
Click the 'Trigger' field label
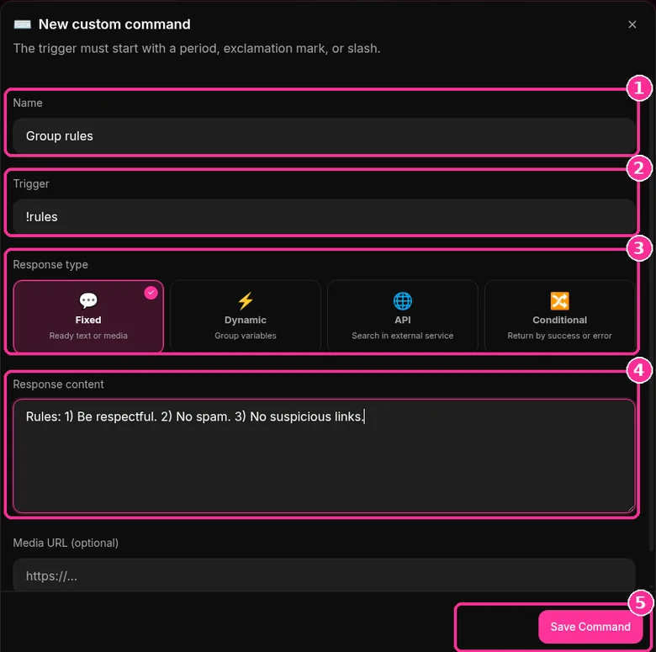coord(31,183)
